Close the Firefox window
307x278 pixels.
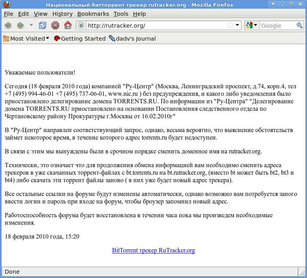click(300, 4)
